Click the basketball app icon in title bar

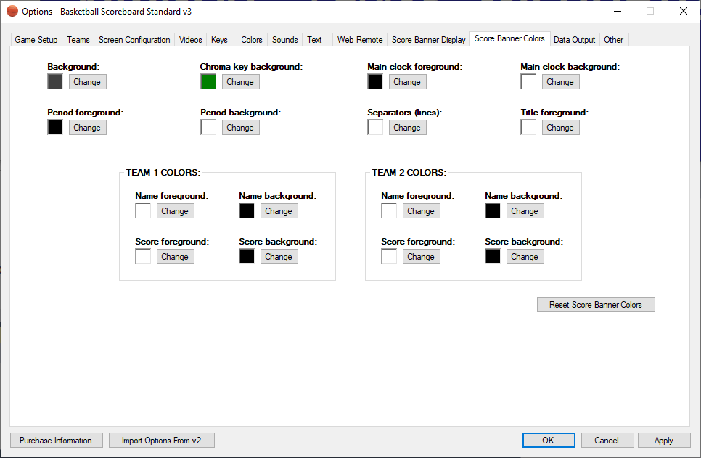pyautogui.click(x=12, y=11)
